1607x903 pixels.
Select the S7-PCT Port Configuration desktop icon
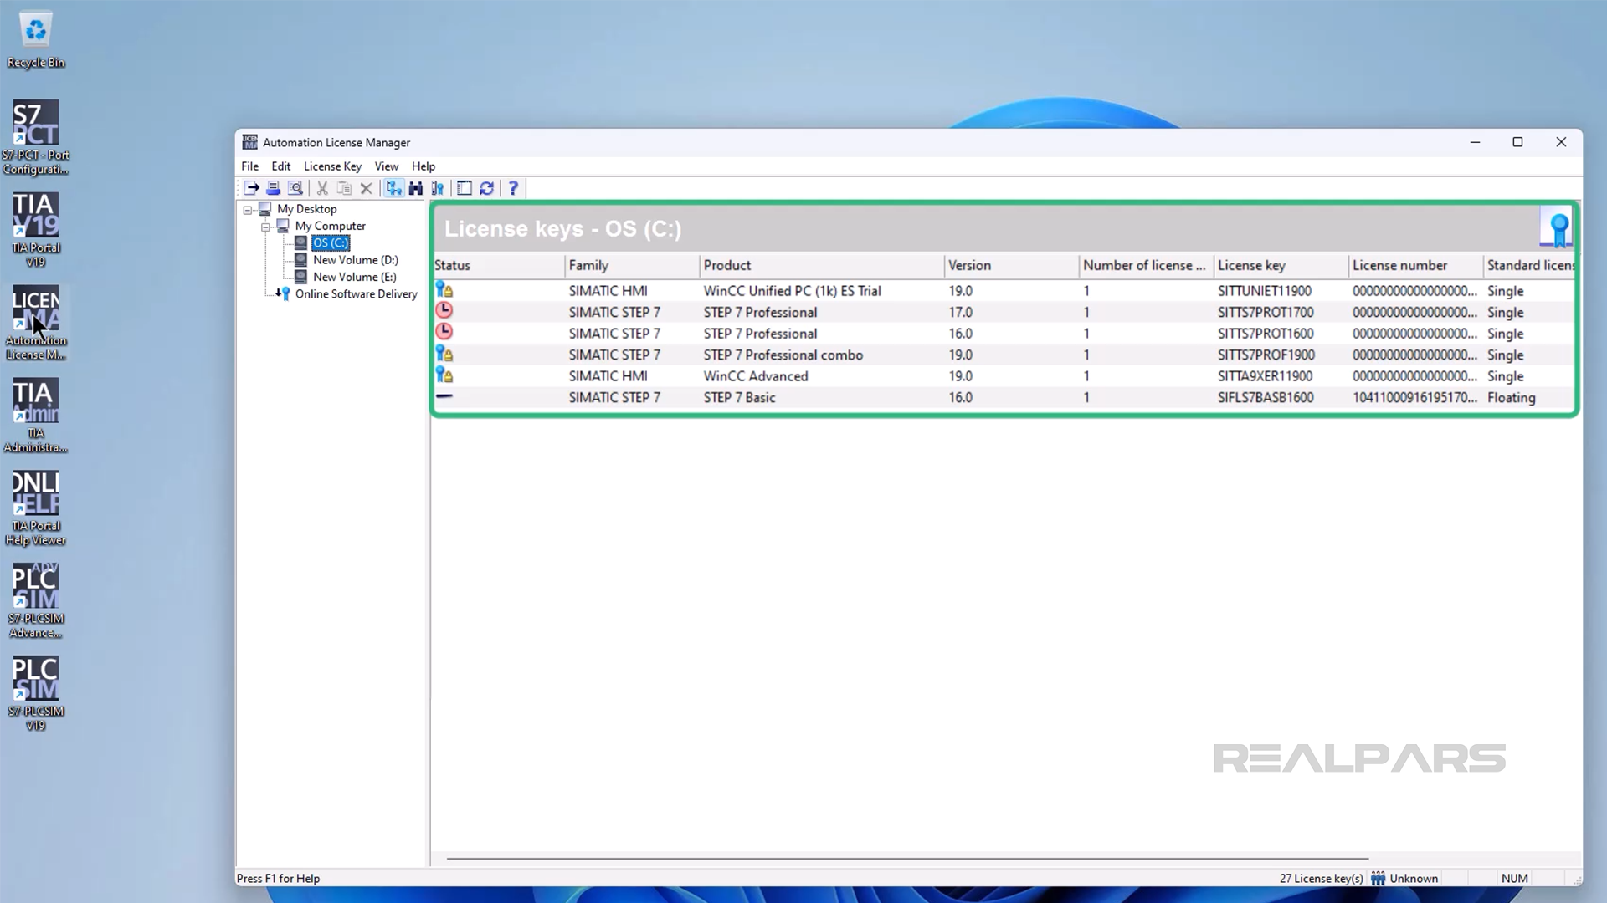coord(35,138)
